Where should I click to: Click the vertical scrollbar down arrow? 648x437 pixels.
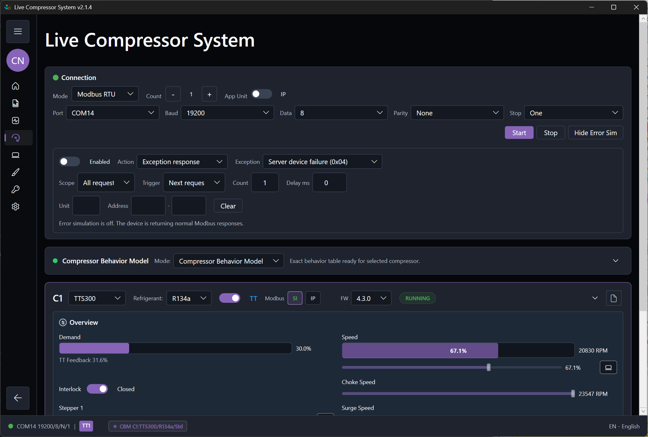click(x=643, y=412)
